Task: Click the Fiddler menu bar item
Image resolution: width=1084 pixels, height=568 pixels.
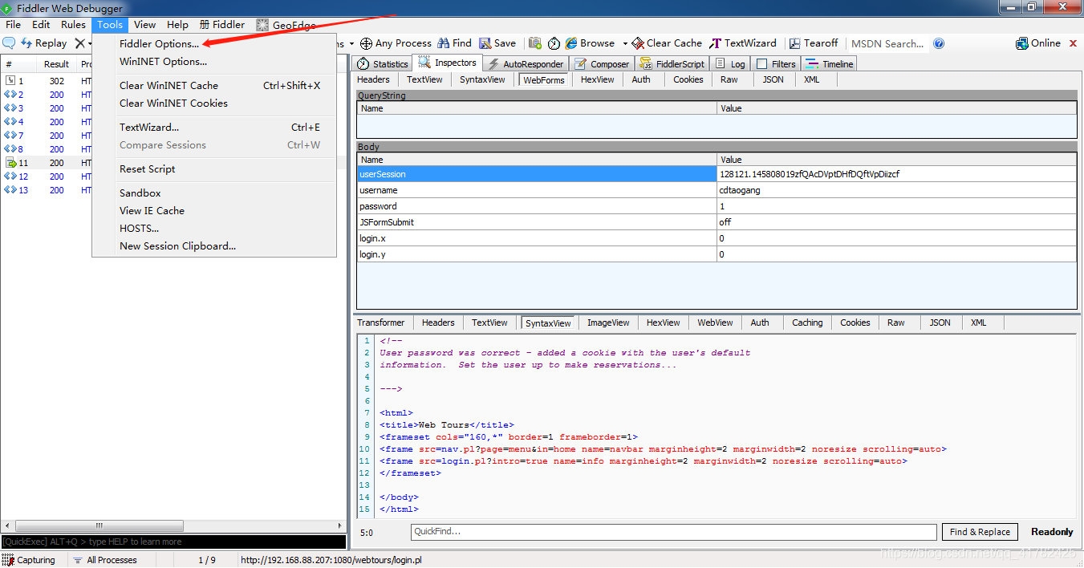Action: 222,25
